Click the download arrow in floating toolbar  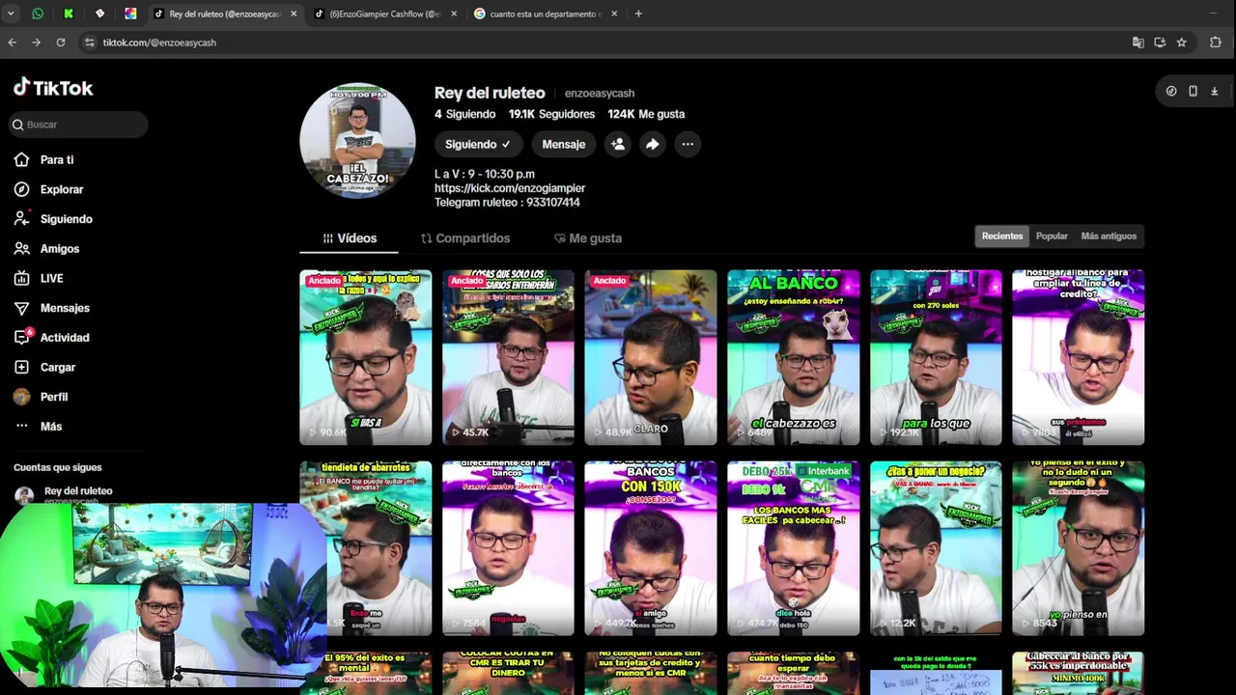(x=1214, y=91)
